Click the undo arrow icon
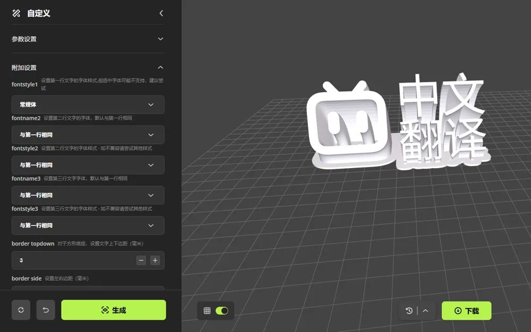This screenshot has width=531, height=332. coord(46,310)
